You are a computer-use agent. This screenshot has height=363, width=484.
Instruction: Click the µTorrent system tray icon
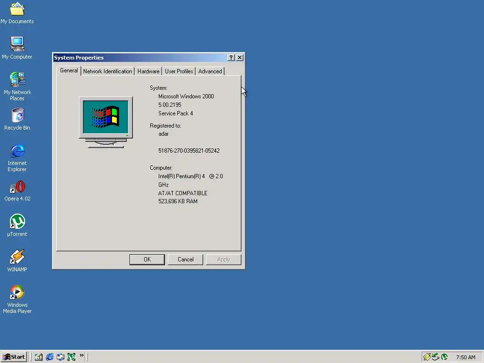pos(444,357)
